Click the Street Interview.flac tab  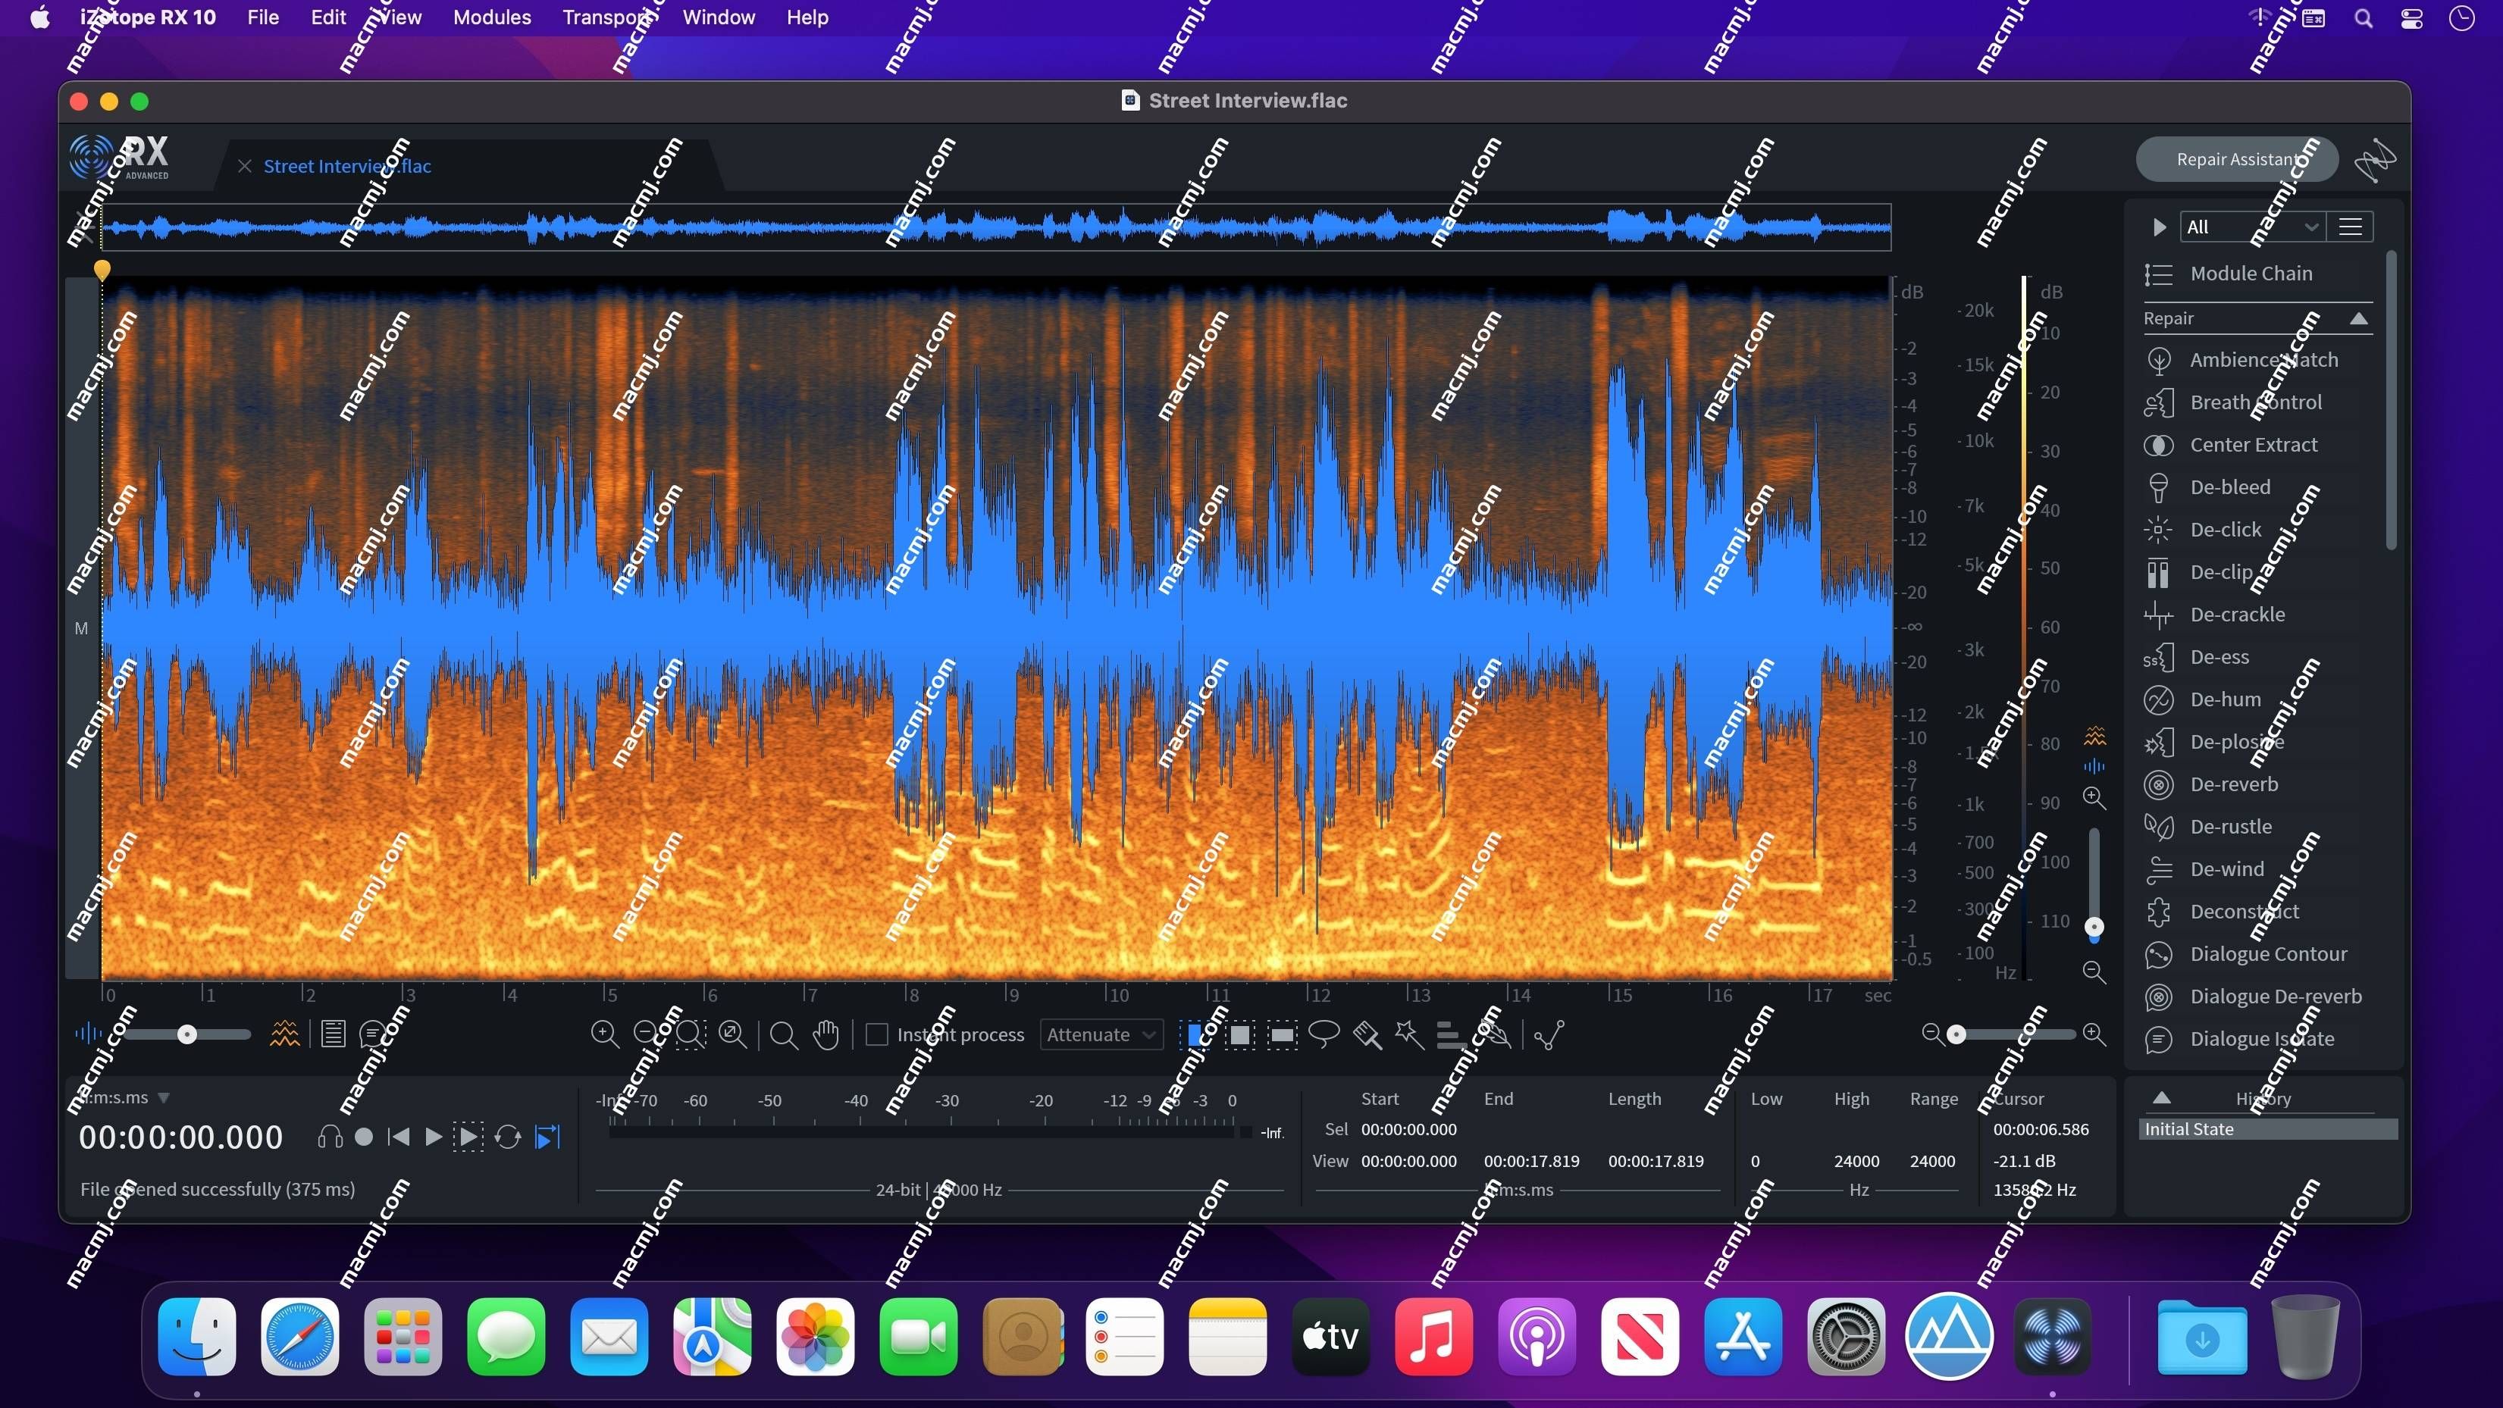346,165
